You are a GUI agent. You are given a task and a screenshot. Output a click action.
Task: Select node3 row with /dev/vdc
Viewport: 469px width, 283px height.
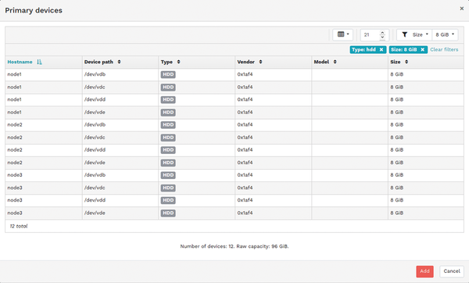[x=234, y=188]
